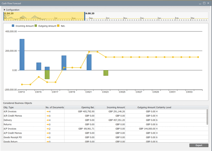Open A/P Credit Memos link arrow
This screenshot has height=151, width=212.
[x=48, y=133]
